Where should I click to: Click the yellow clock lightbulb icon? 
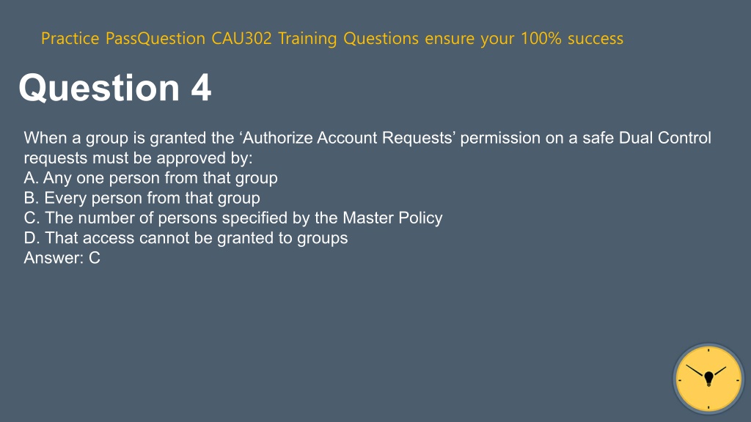(708, 379)
